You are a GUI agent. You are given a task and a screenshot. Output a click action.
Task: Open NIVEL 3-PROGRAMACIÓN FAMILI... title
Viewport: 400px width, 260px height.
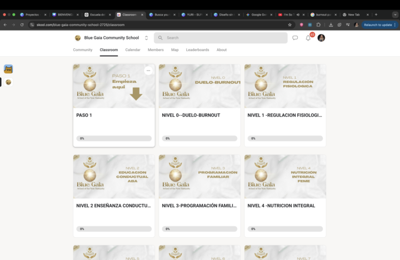tap(199, 206)
